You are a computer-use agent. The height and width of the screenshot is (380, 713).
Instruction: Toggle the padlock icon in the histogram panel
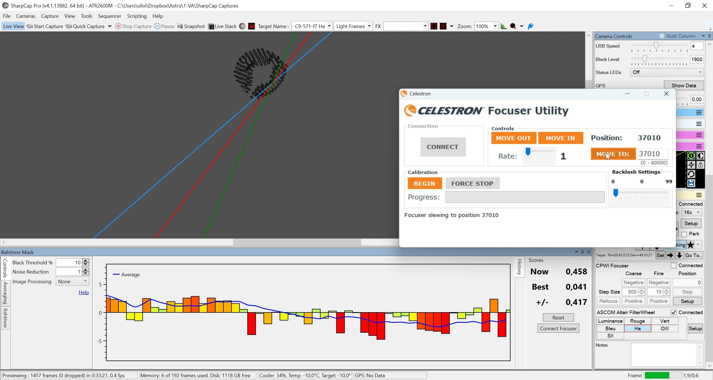click(700, 165)
